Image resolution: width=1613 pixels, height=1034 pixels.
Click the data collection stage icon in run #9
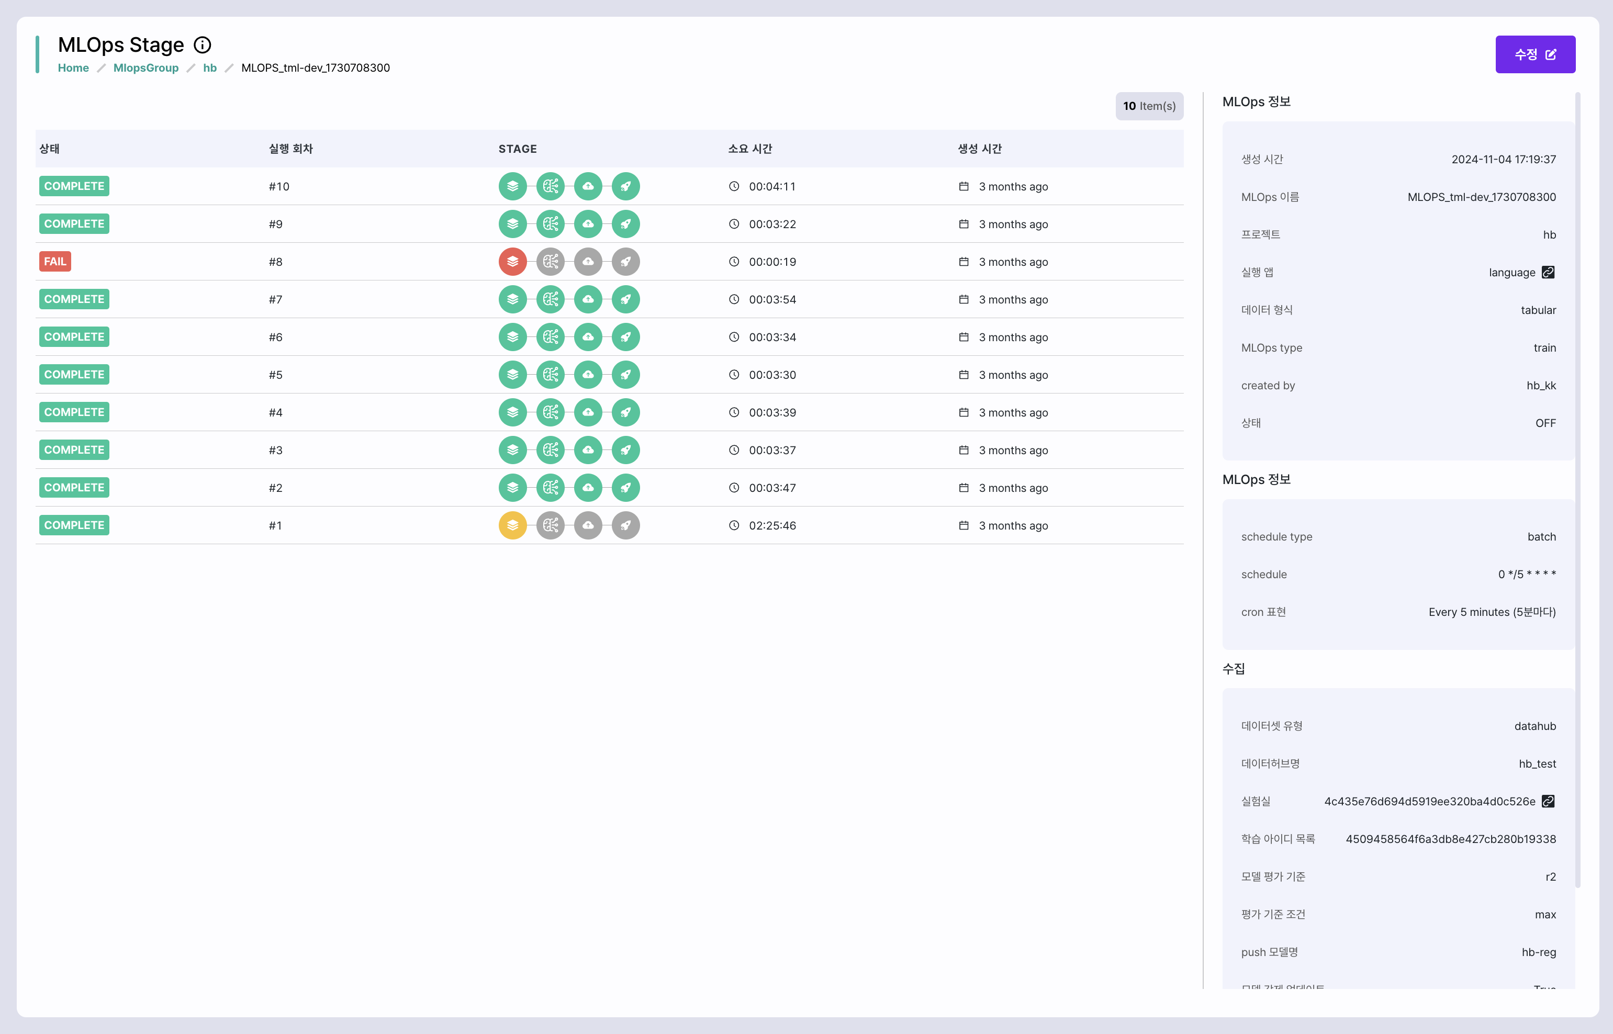coord(512,224)
